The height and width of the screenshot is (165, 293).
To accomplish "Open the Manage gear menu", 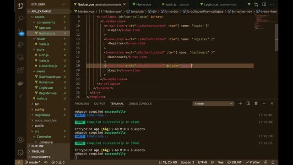I will coord(20,153).
